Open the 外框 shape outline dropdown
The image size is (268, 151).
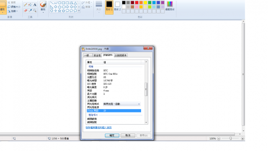[87, 3]
